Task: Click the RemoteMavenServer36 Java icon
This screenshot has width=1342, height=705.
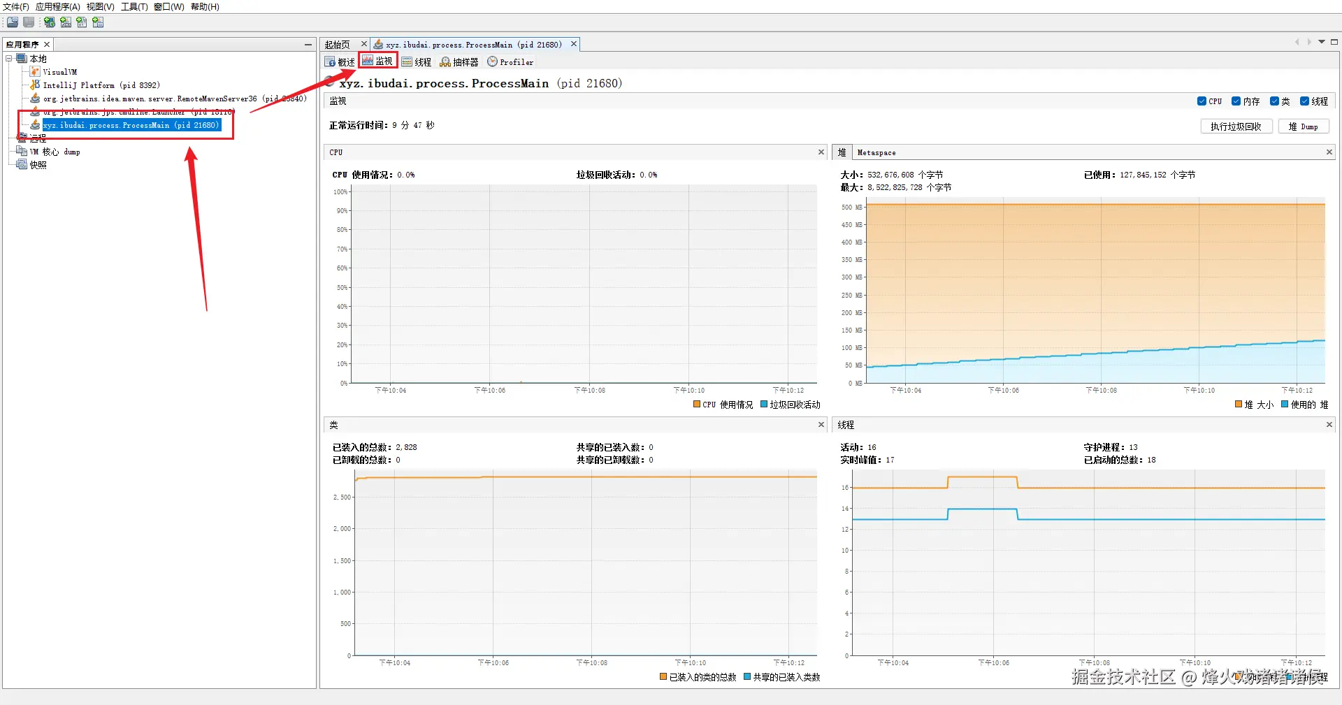Action: point(35,98)
